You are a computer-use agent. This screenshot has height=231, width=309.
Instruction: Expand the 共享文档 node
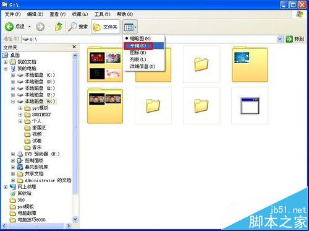(13, 173)
